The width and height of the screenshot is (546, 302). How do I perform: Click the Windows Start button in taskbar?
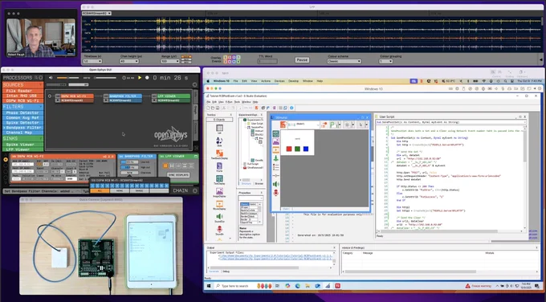click(x=209, y=286)
